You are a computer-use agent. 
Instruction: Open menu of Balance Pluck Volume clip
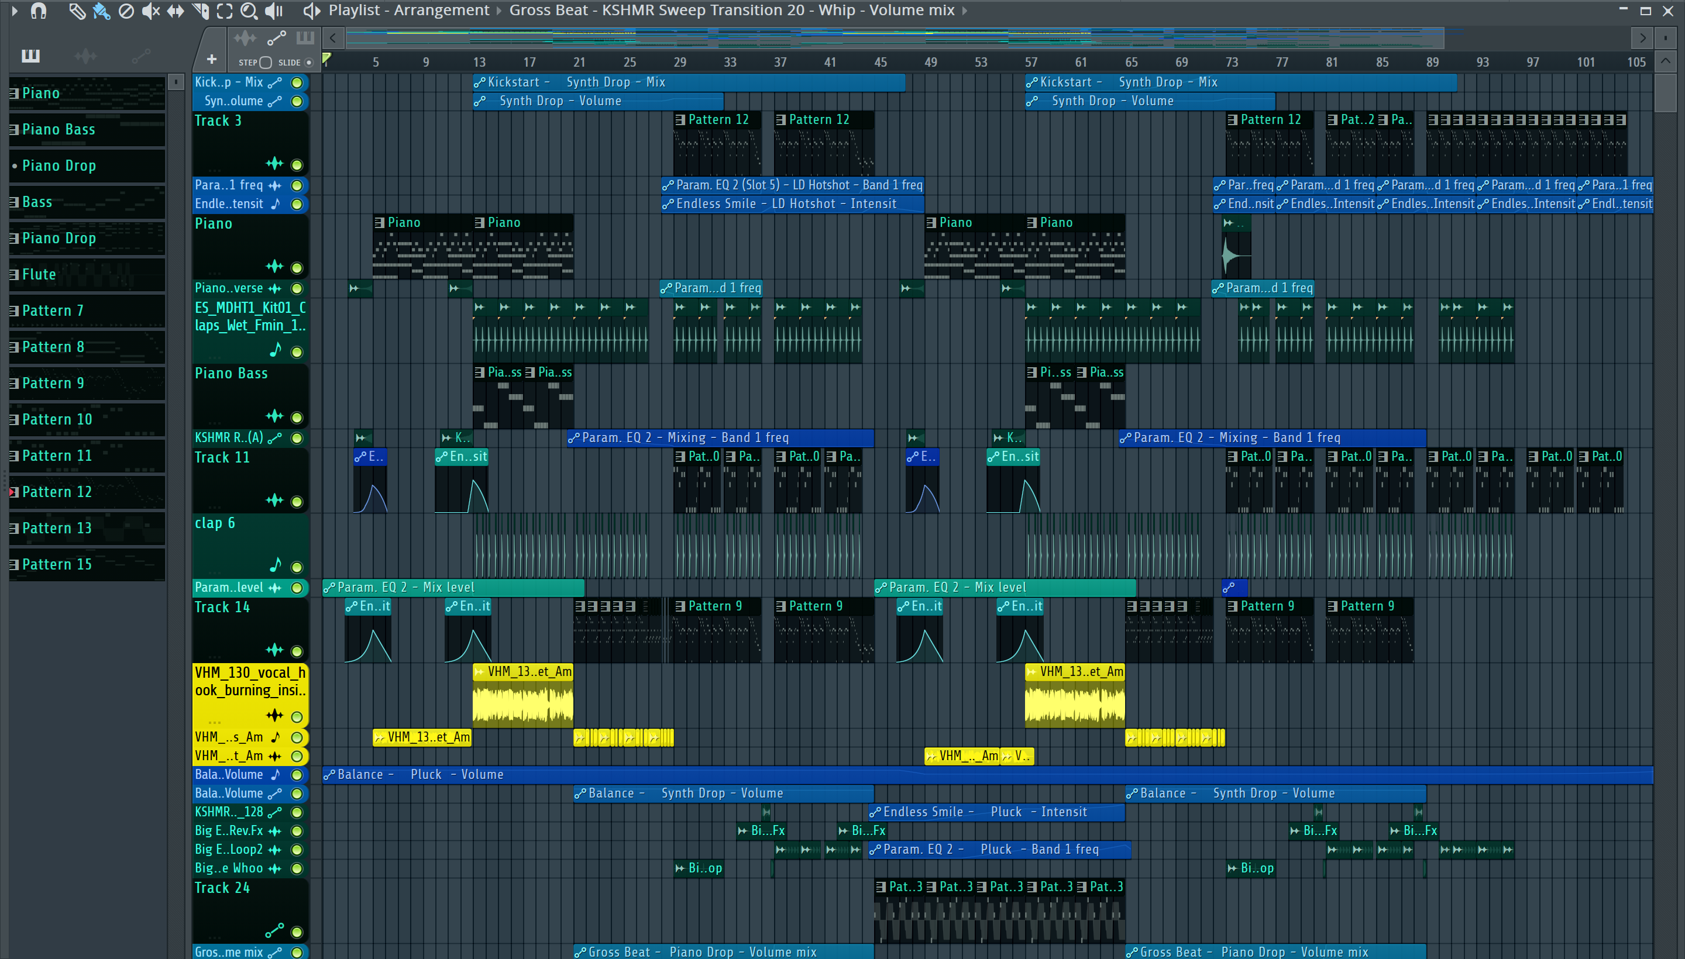click(329, 775)
